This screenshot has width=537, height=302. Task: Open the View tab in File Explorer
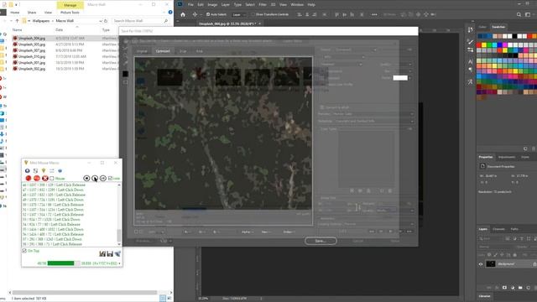(x=48, y=13)
